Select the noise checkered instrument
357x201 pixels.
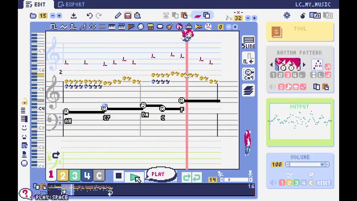(x=102, y=27)
